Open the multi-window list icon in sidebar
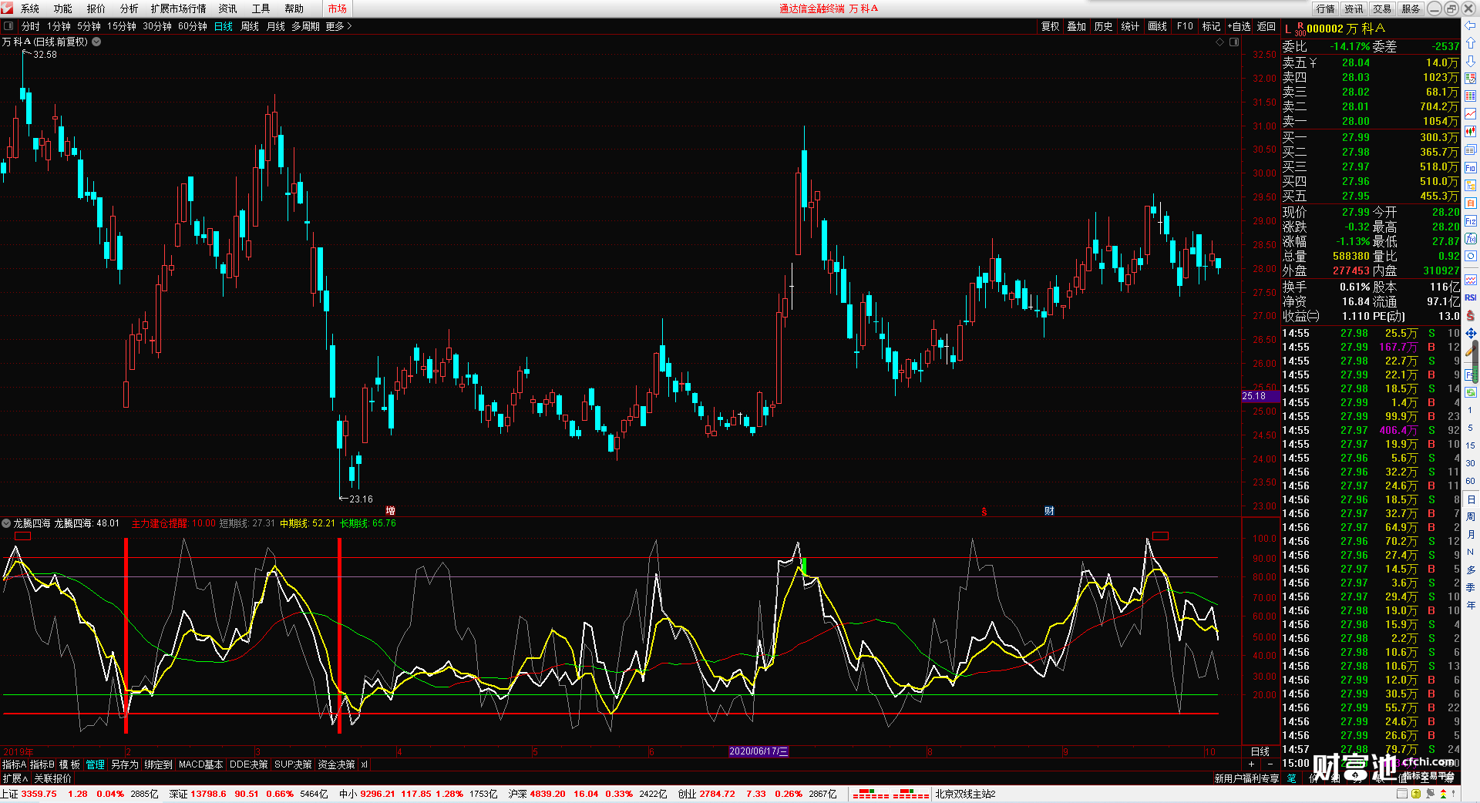The height and width of the screenshot is (803, 1480). [1471, 150]
